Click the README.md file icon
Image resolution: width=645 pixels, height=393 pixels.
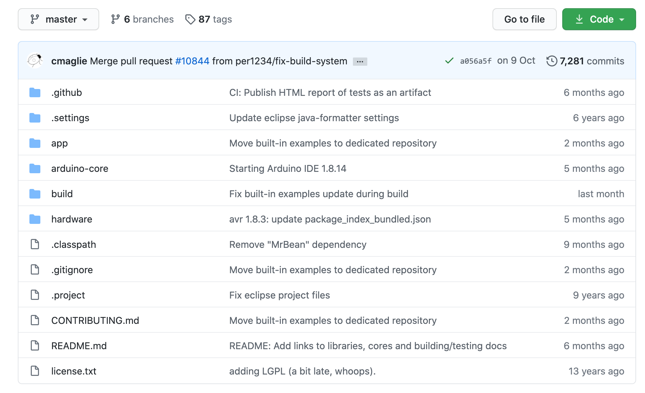(x=35, y=346)
